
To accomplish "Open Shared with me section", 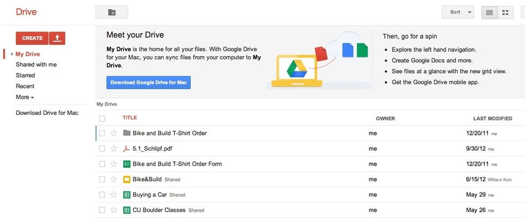I will [x=36, y=65].
